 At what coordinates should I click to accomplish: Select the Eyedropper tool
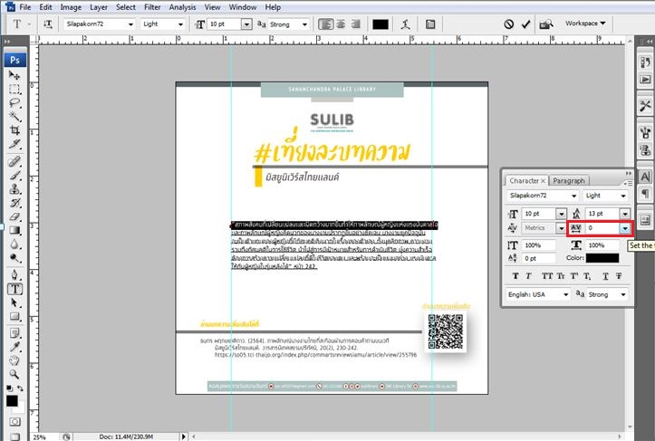tap(14, 347)
